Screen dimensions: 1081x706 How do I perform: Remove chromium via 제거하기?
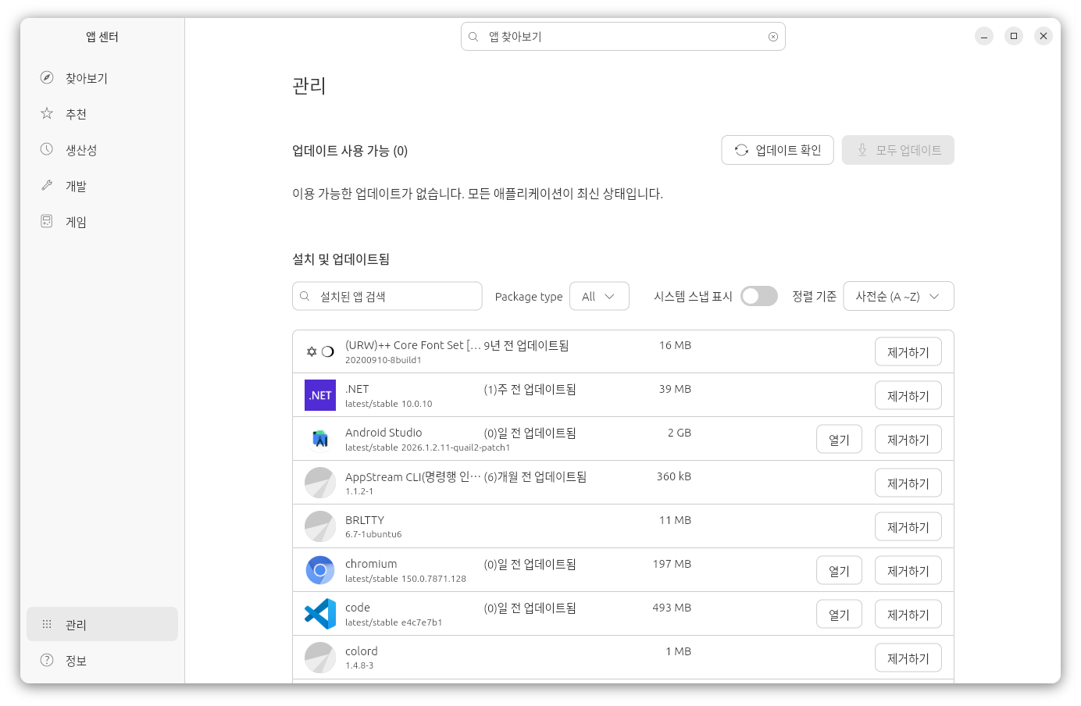(908, 570)
